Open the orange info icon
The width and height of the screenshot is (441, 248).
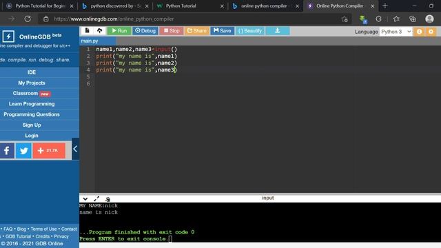(420, 32)
